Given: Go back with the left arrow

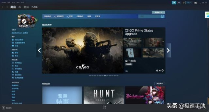Looking at the screenshot, I should pyautogui.click(x=3, y=7).
